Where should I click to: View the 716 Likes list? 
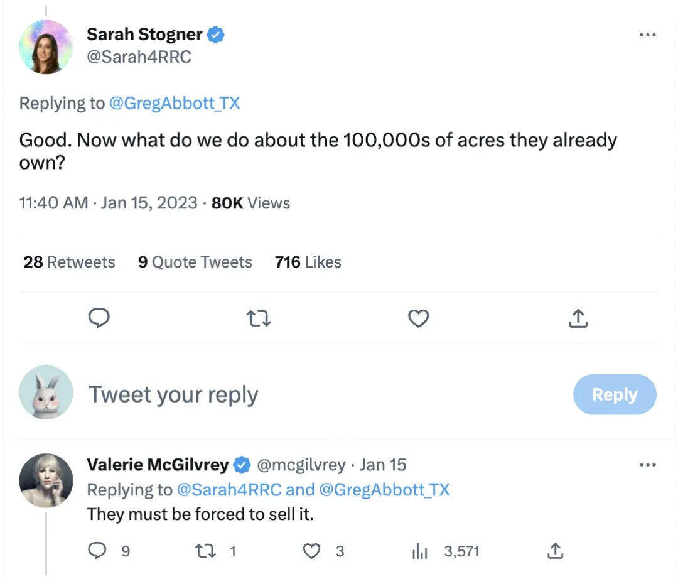coord(308,262)
